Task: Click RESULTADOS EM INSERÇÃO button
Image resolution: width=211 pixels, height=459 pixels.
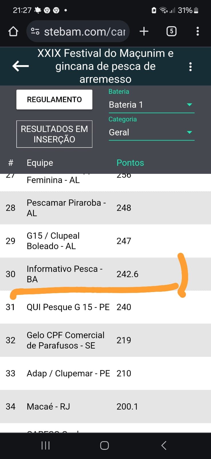Action: pyautogui.click(x=54, y=134)
